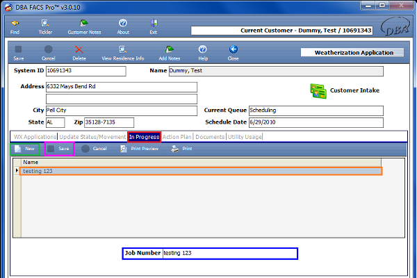Open the Find tool in top toolbar
The height and width of the screenshot is (278, 417).
[15, 27]
